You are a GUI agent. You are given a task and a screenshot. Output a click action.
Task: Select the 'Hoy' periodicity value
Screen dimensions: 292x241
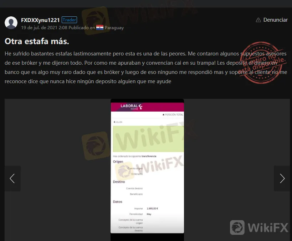(x=149, y=214)
